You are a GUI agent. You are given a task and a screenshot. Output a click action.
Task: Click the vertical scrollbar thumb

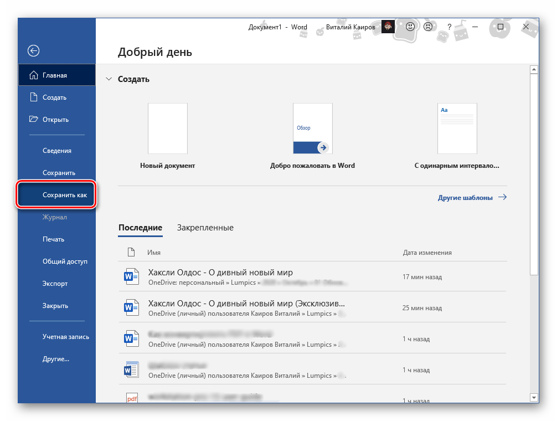[534, 174]
